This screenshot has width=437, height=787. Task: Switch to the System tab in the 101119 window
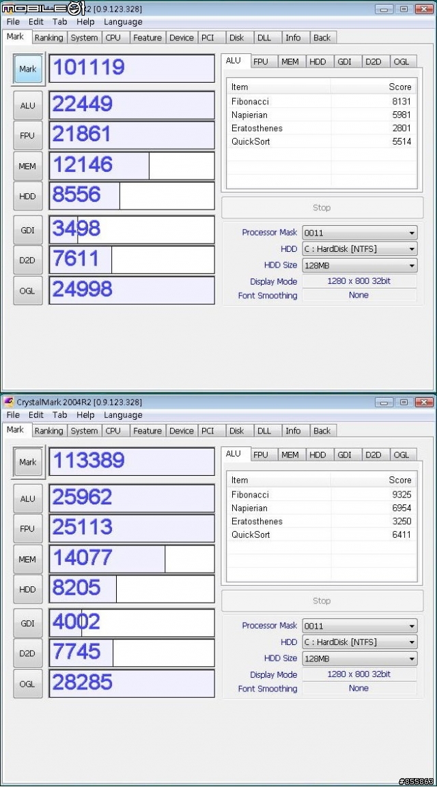(x=84, y=38)
